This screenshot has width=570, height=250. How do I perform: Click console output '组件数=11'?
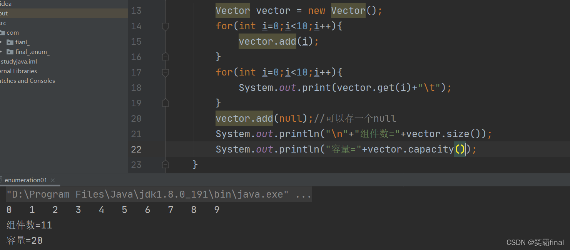point(29,225)
